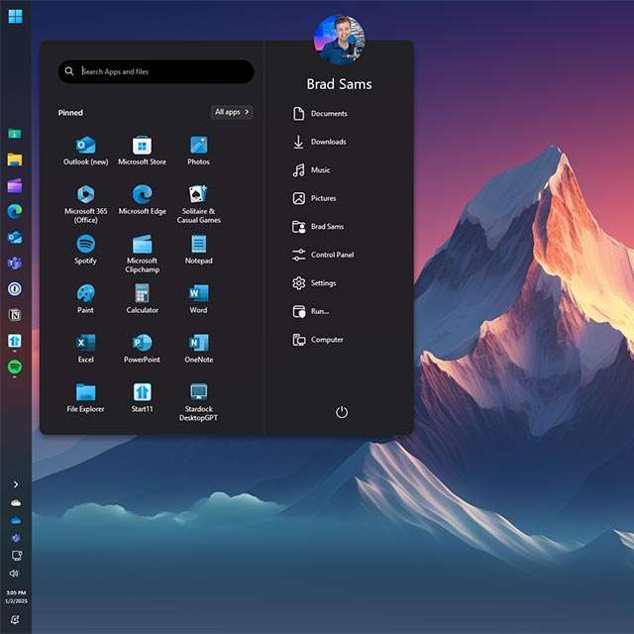Open Notion icon on the taskbar
This screenshot has width=634, height=634.
15,315
